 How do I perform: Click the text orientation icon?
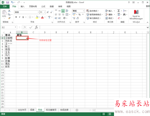[64, 18]
